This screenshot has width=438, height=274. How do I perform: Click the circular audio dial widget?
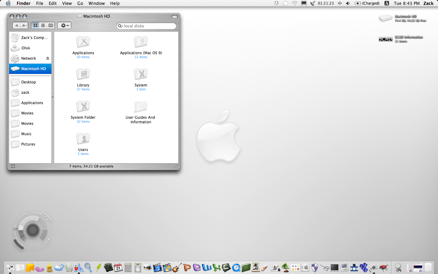pyautogui.click(x=33, y=230)
